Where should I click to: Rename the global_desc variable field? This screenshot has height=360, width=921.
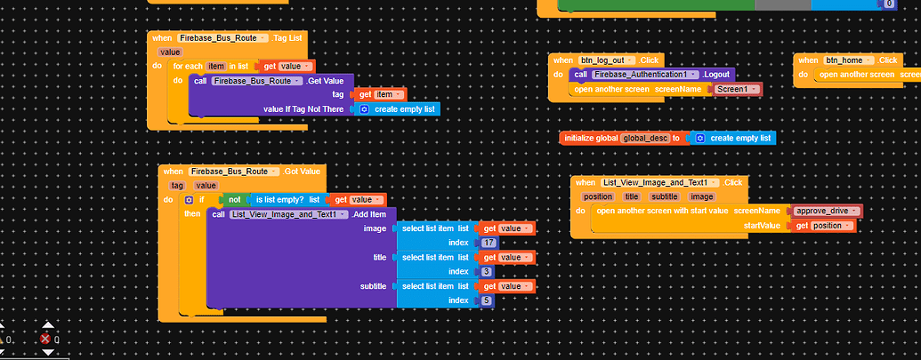[644, 139]
